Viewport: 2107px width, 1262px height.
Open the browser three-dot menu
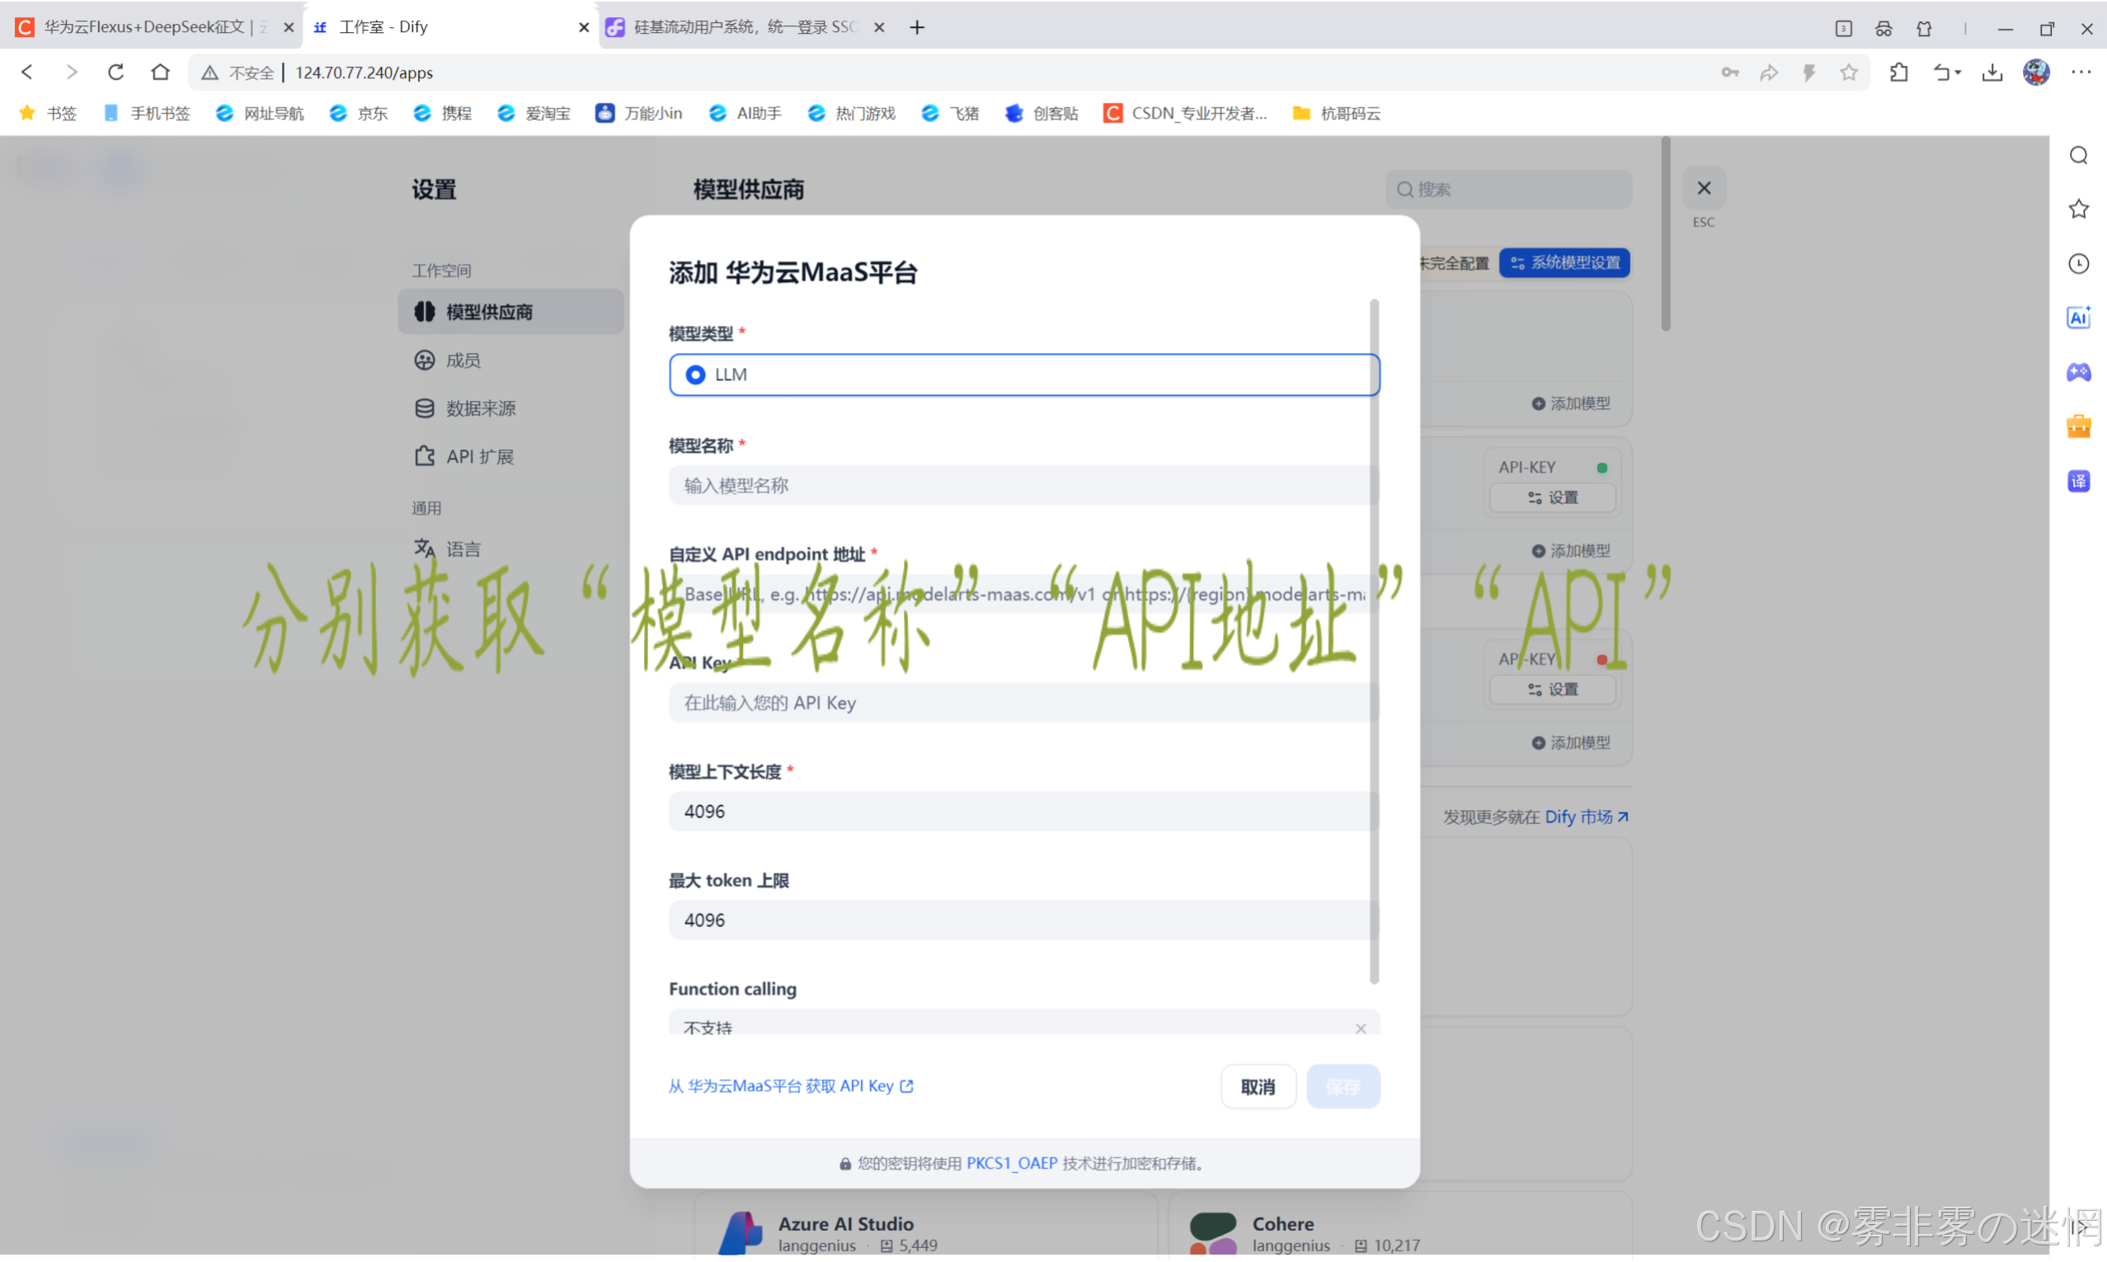(2081, 73)
